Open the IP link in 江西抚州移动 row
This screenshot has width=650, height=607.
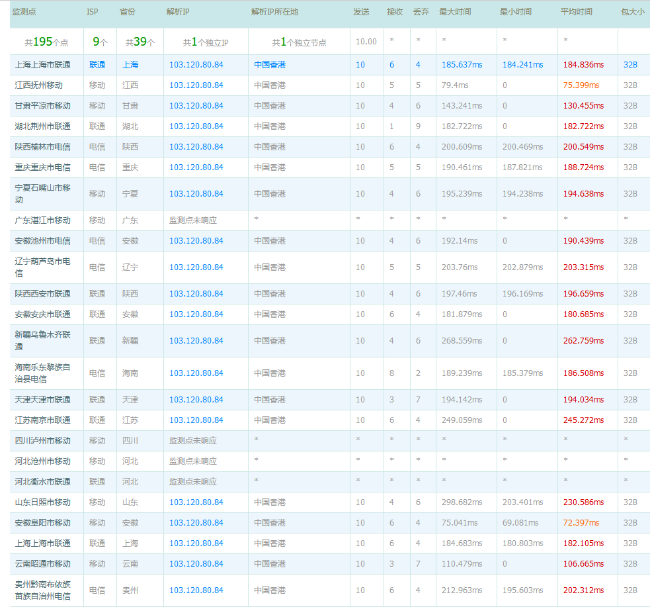[x=196, y=85]
